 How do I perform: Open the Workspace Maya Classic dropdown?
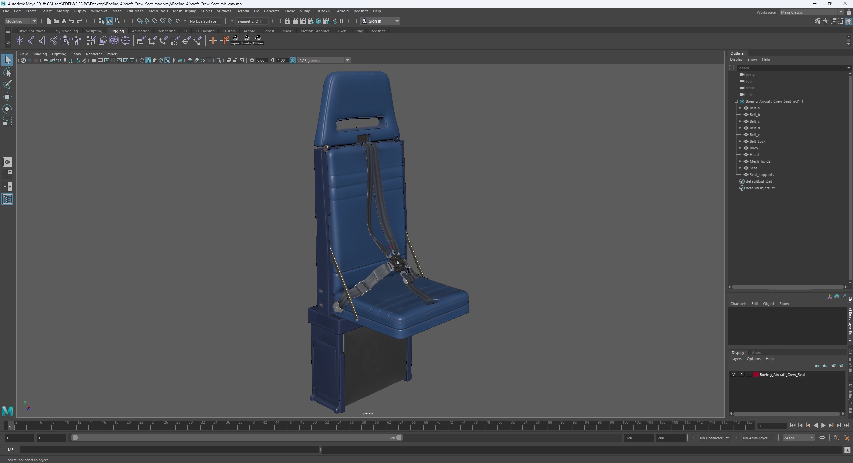812,12
